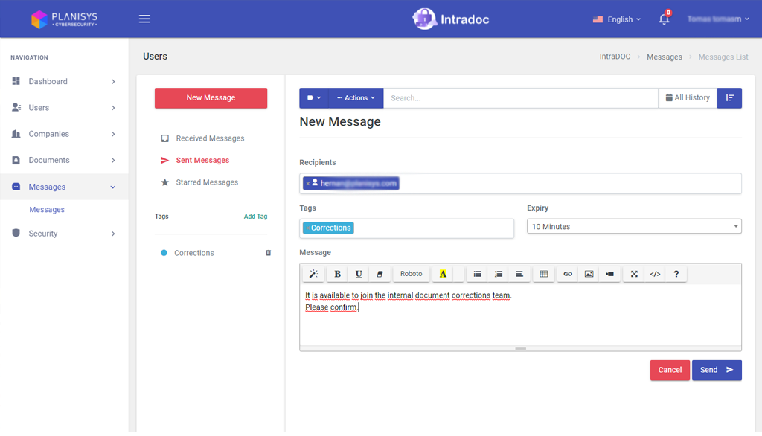This screenshot has height=436, width=762.
Task: Open the Expiry dropdown showing 10 Minutes
Action: [x=634, y=227]
